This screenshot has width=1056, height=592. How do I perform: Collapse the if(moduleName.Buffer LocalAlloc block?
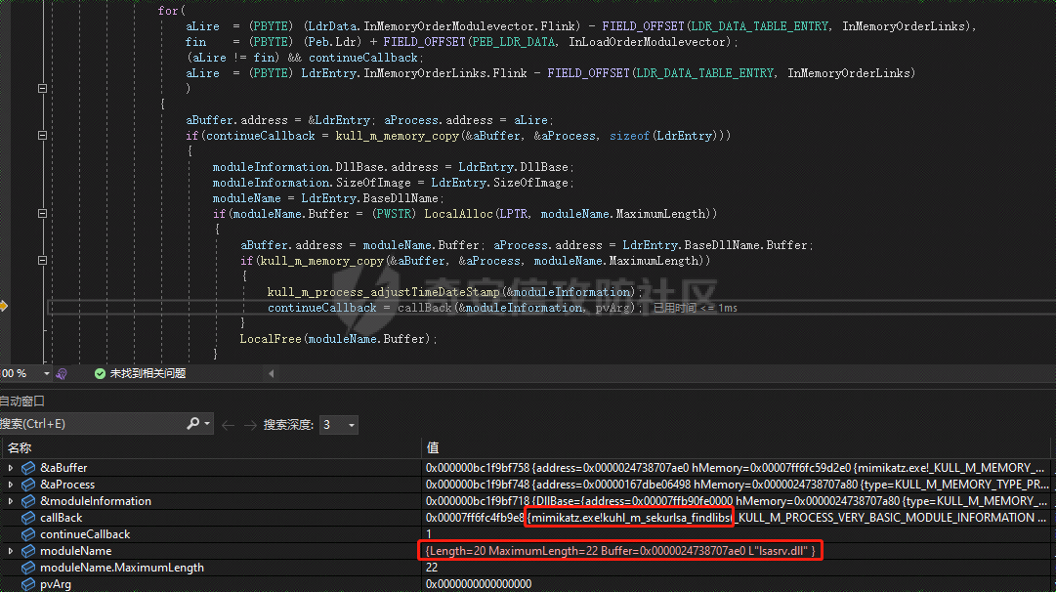(x=42, y=214)
